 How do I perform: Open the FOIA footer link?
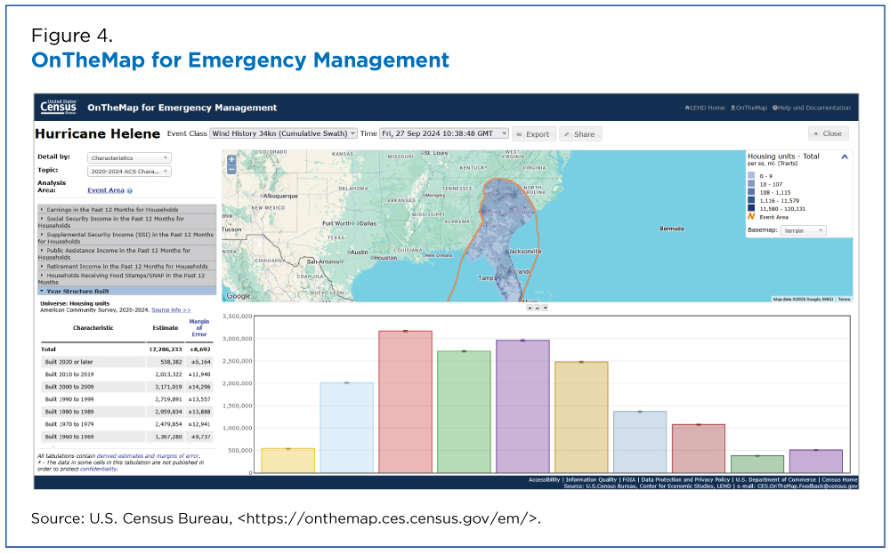coord(629,479)
